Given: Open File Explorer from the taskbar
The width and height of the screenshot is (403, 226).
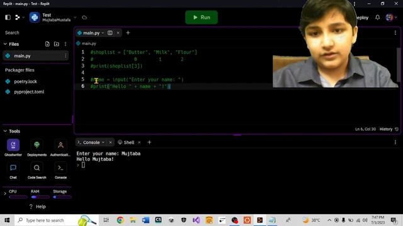Looking at the screenshot, I should (133, 220).
